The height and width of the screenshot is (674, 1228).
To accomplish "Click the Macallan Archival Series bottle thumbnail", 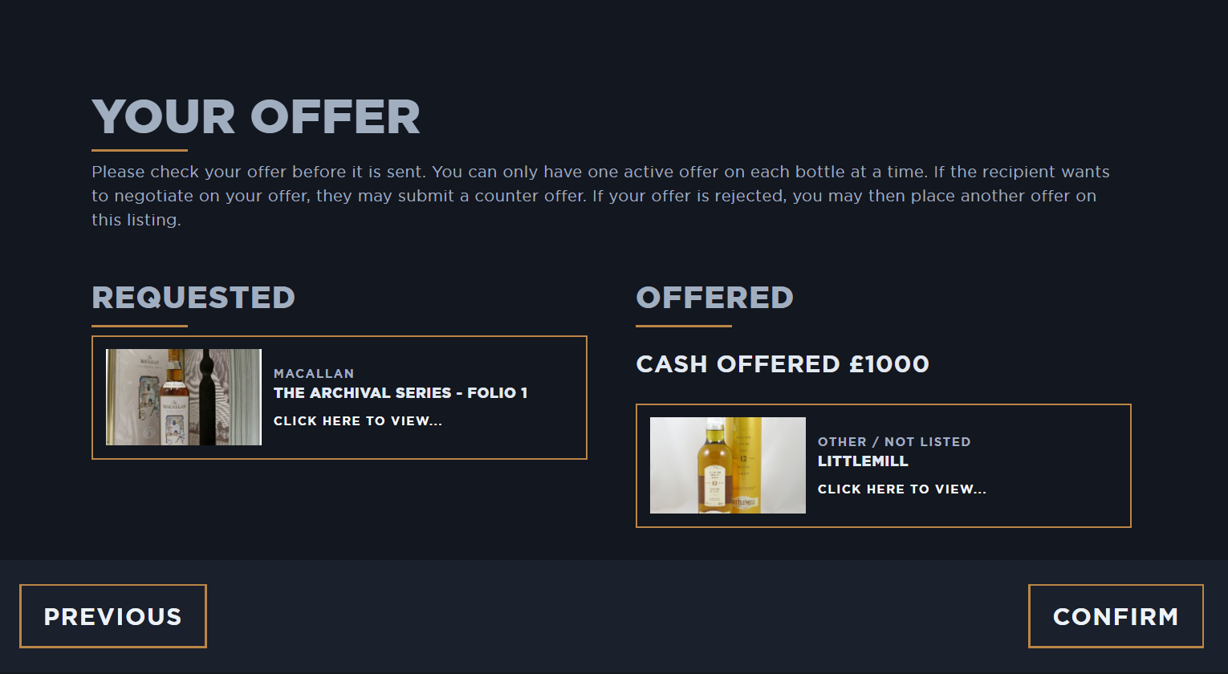I will coord(183,396).
